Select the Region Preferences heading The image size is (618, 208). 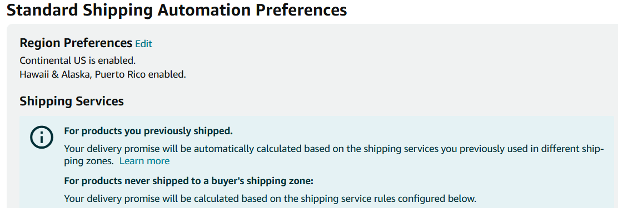pyautogui.click(x=76, y=43)
